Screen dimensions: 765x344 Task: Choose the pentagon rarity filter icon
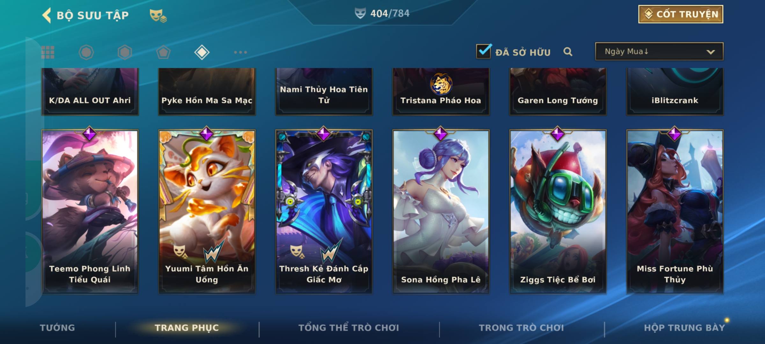163,52
